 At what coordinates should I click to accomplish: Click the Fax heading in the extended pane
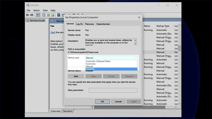coord(52,26)
